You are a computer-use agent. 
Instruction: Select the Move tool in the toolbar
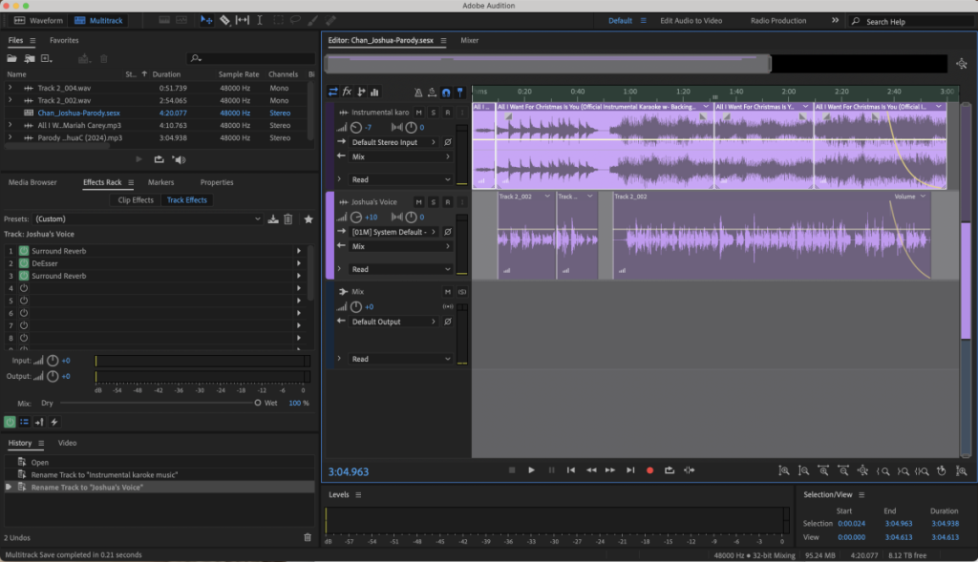click(x=206, y=21)
